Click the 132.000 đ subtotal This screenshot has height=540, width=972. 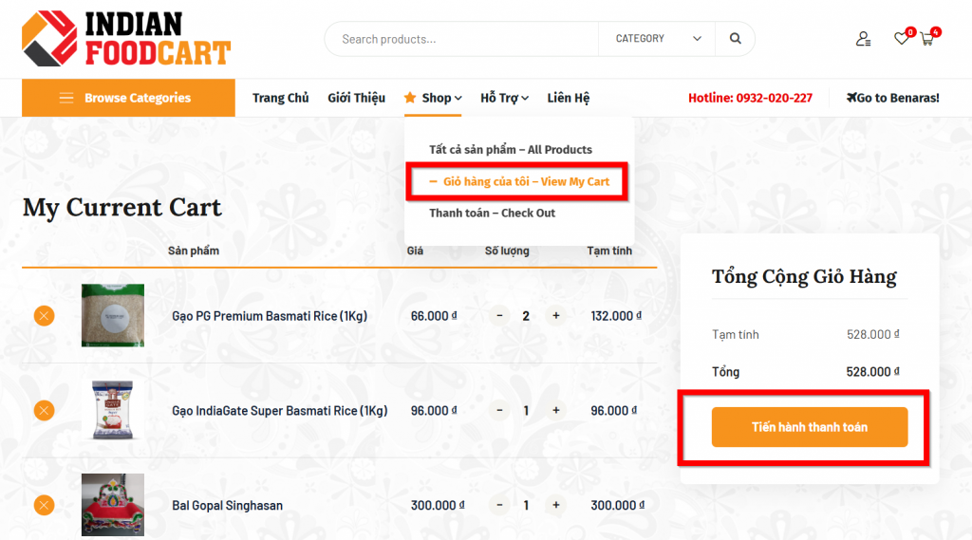click(616, 316)
